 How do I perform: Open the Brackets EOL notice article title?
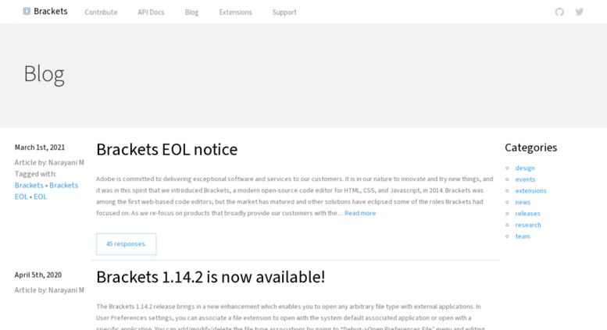[167, 150]
